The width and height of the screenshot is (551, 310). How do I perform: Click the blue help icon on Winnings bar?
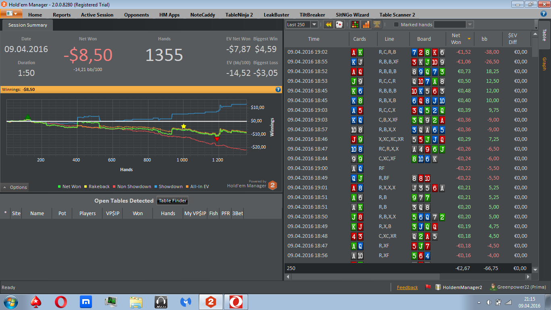pyautogui.click(x=278, y=90)
